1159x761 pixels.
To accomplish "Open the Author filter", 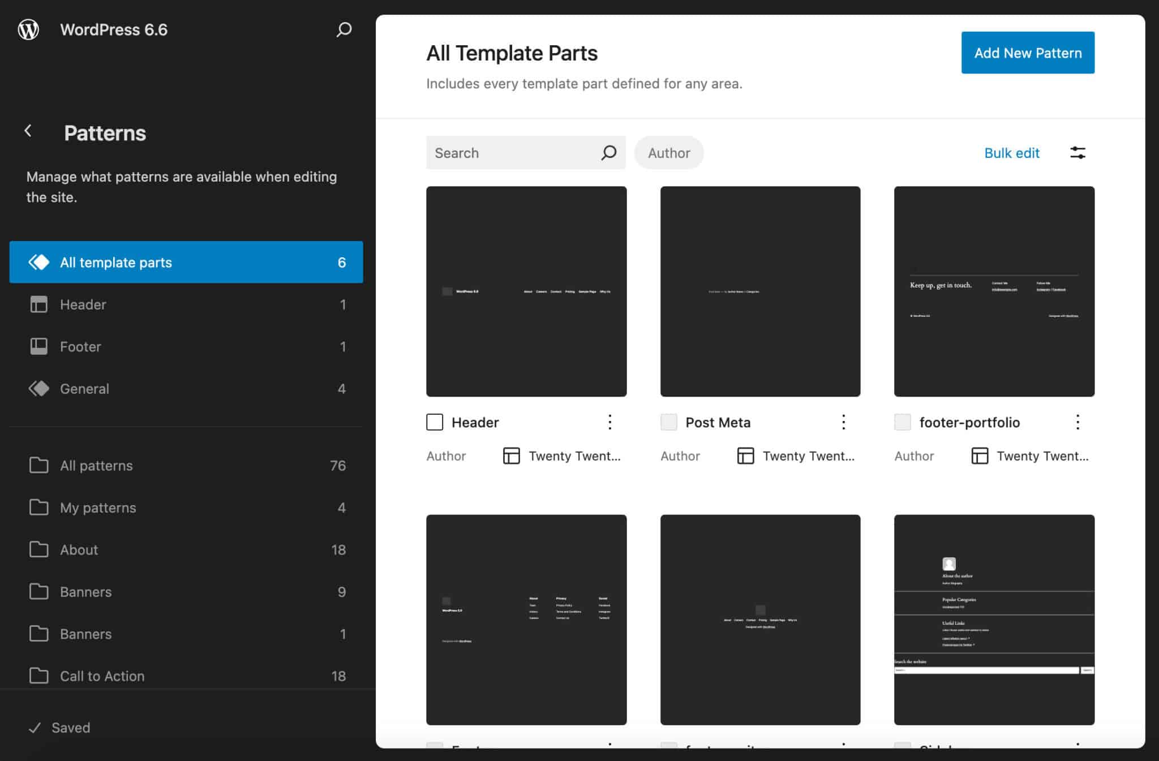I will point(669,153).
